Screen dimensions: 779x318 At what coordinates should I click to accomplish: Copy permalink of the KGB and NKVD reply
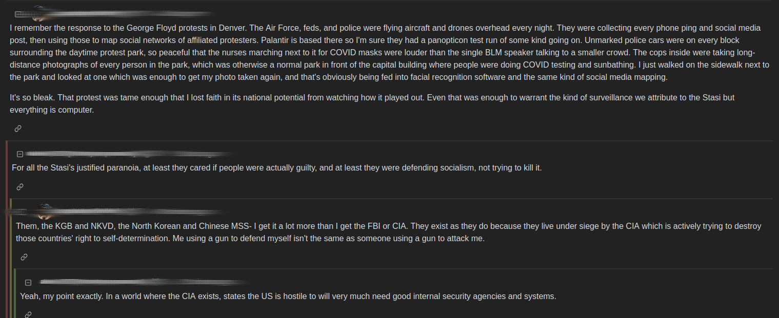coord(24,257)
